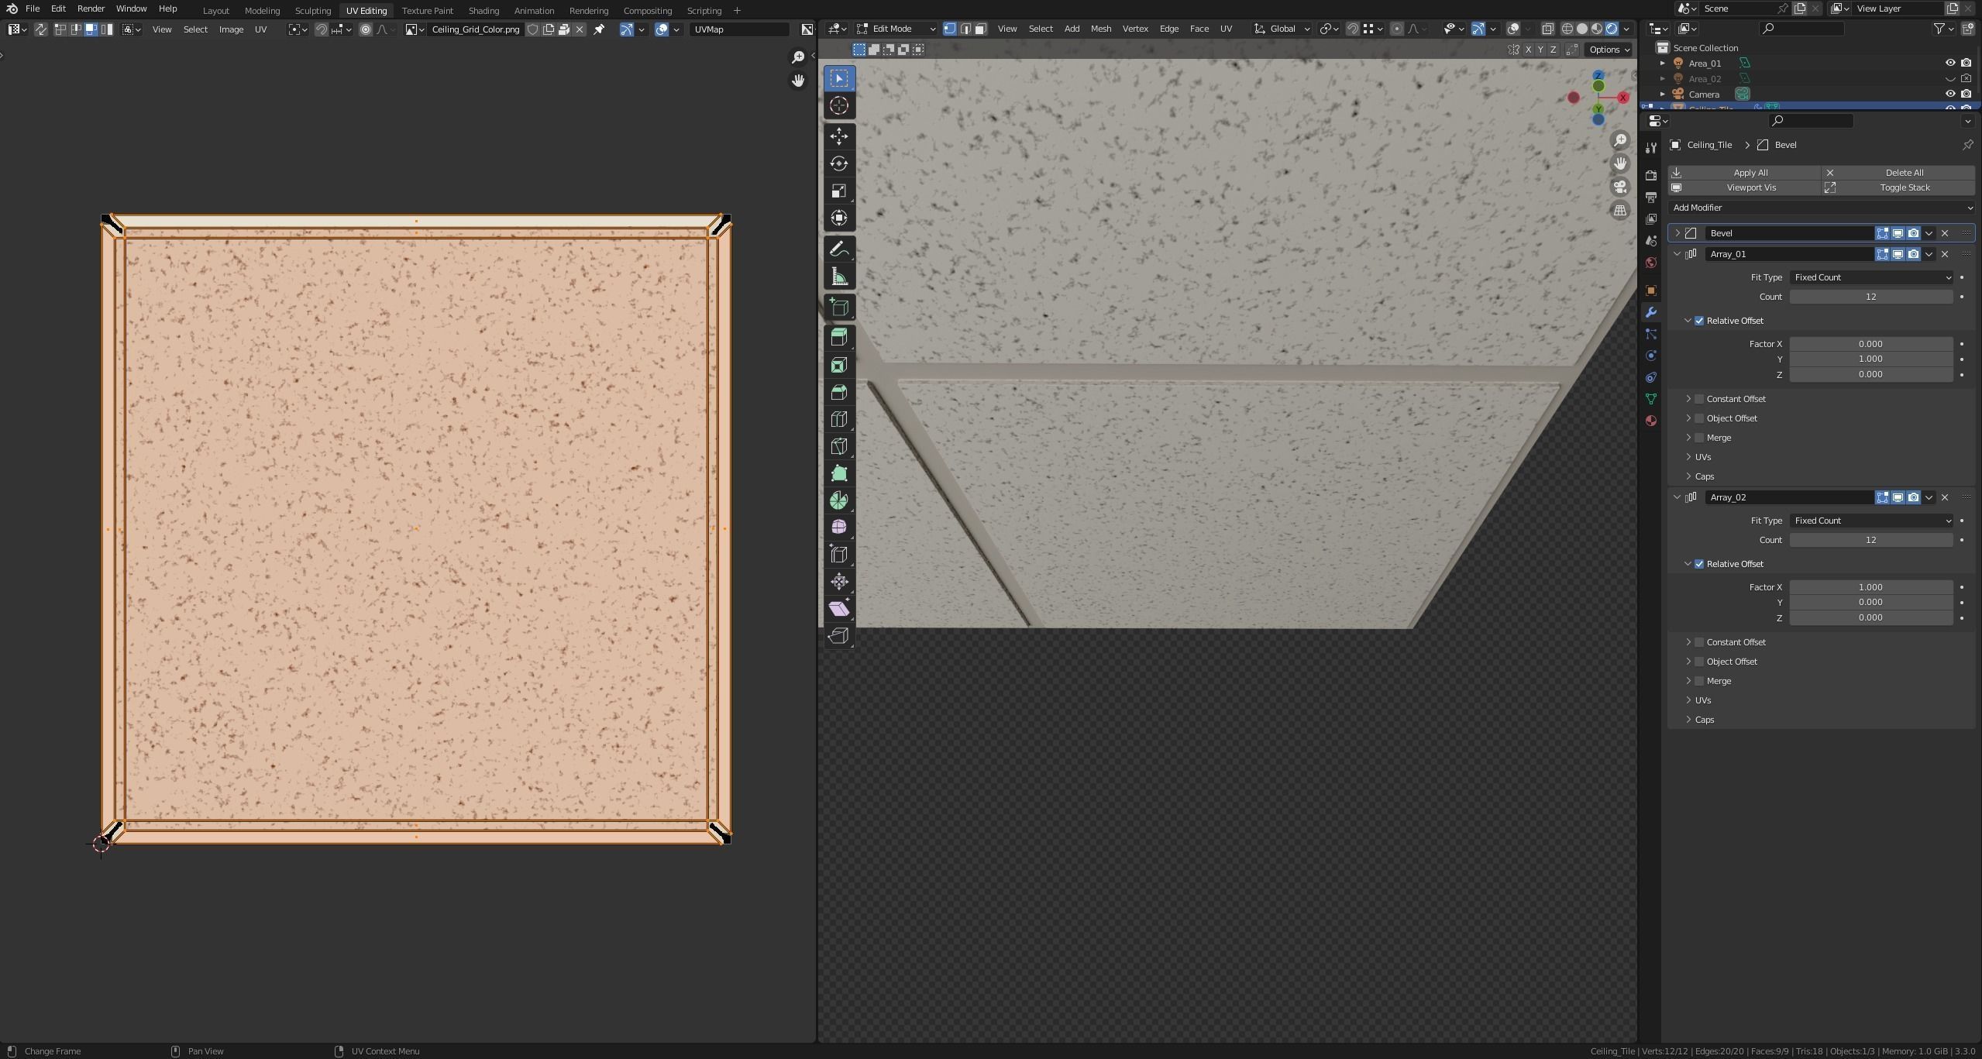Expand the Caps section in Array_02
Viewport: 1982px width, 1059px height.
coord(1688,720)
